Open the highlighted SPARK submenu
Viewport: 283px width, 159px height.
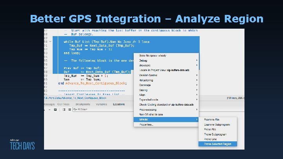(x=166, y=119)
